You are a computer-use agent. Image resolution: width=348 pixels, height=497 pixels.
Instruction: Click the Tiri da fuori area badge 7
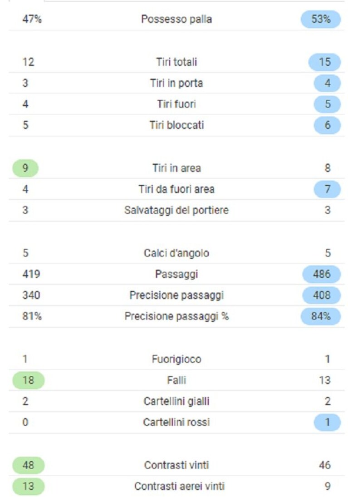(327, 189)
